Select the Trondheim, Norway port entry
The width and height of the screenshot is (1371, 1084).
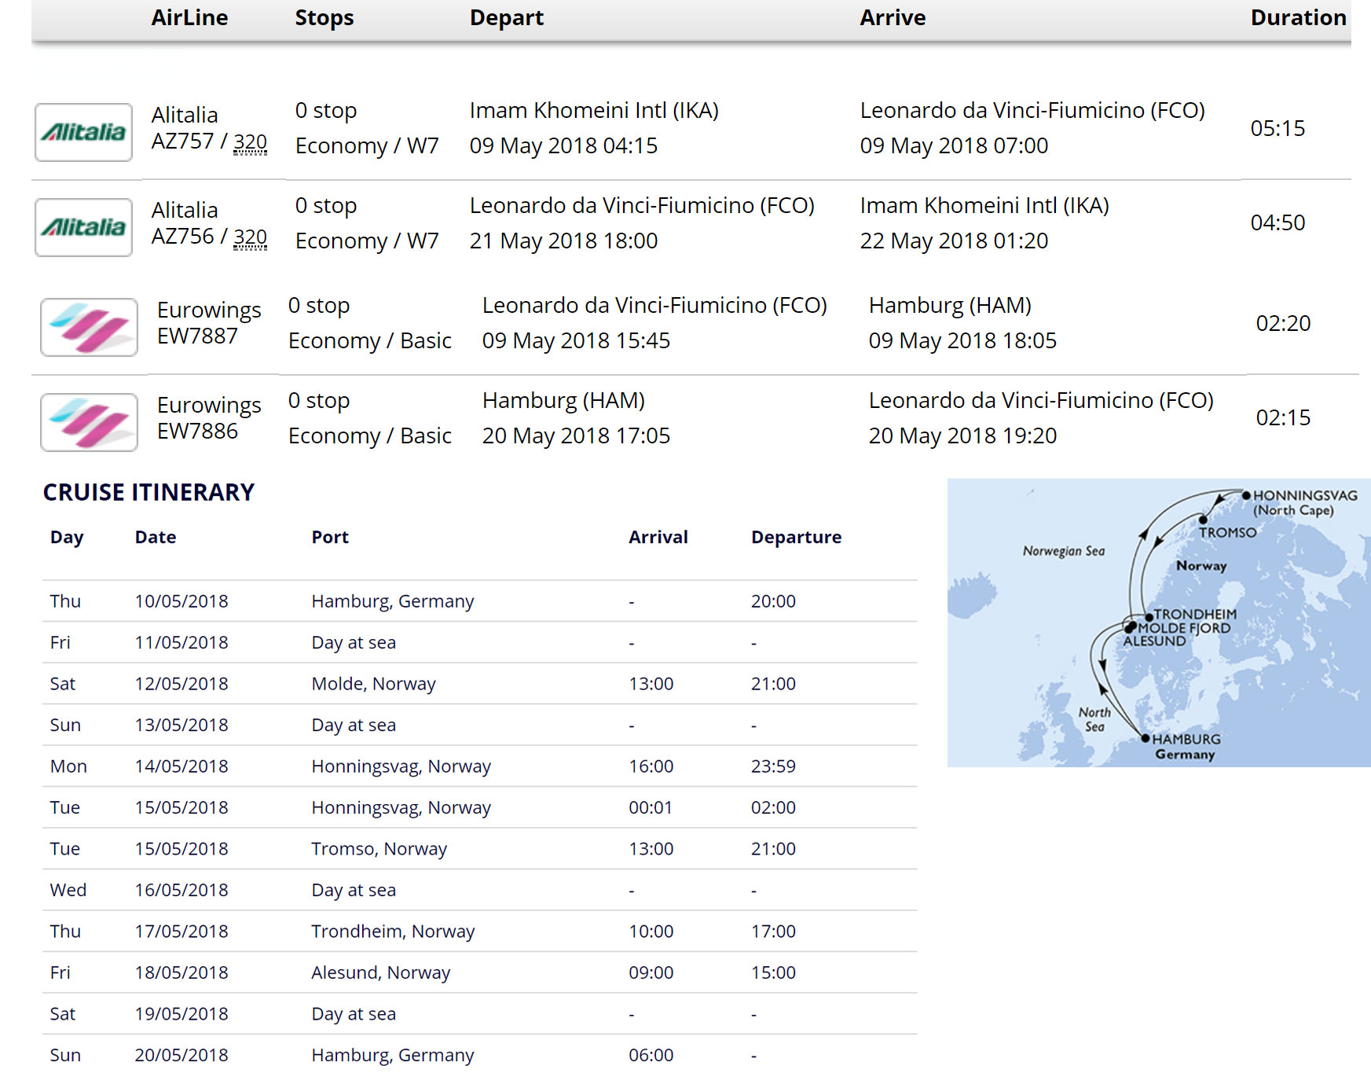click(x=393, y=932)
